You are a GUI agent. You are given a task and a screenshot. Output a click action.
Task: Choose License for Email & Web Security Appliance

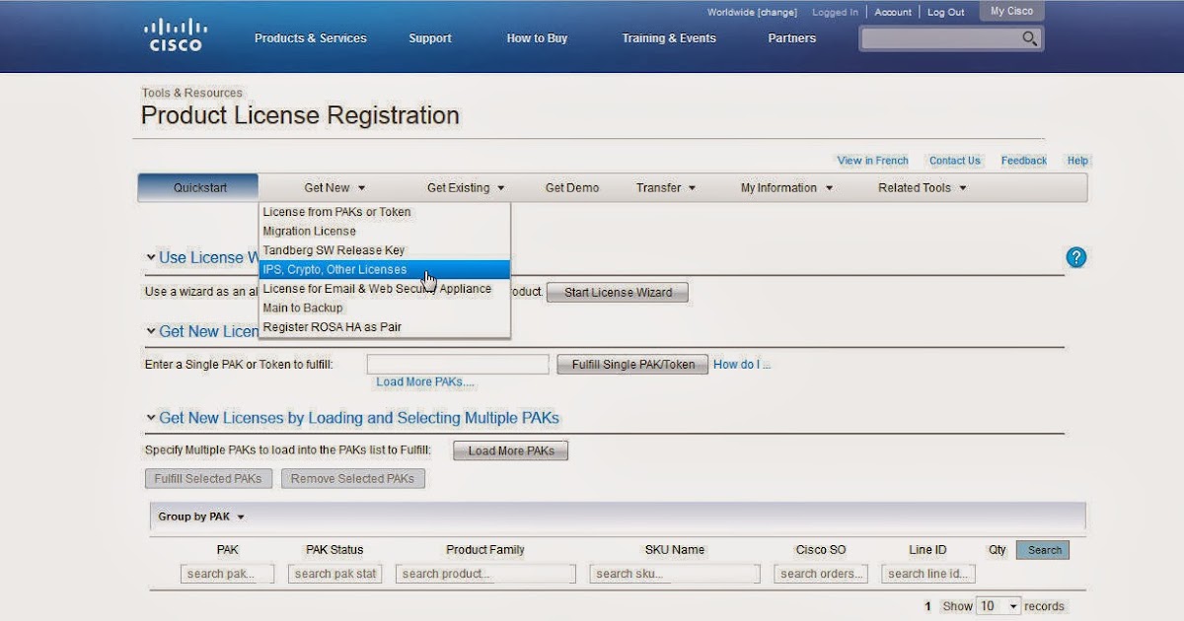click(x=385, y=289)
